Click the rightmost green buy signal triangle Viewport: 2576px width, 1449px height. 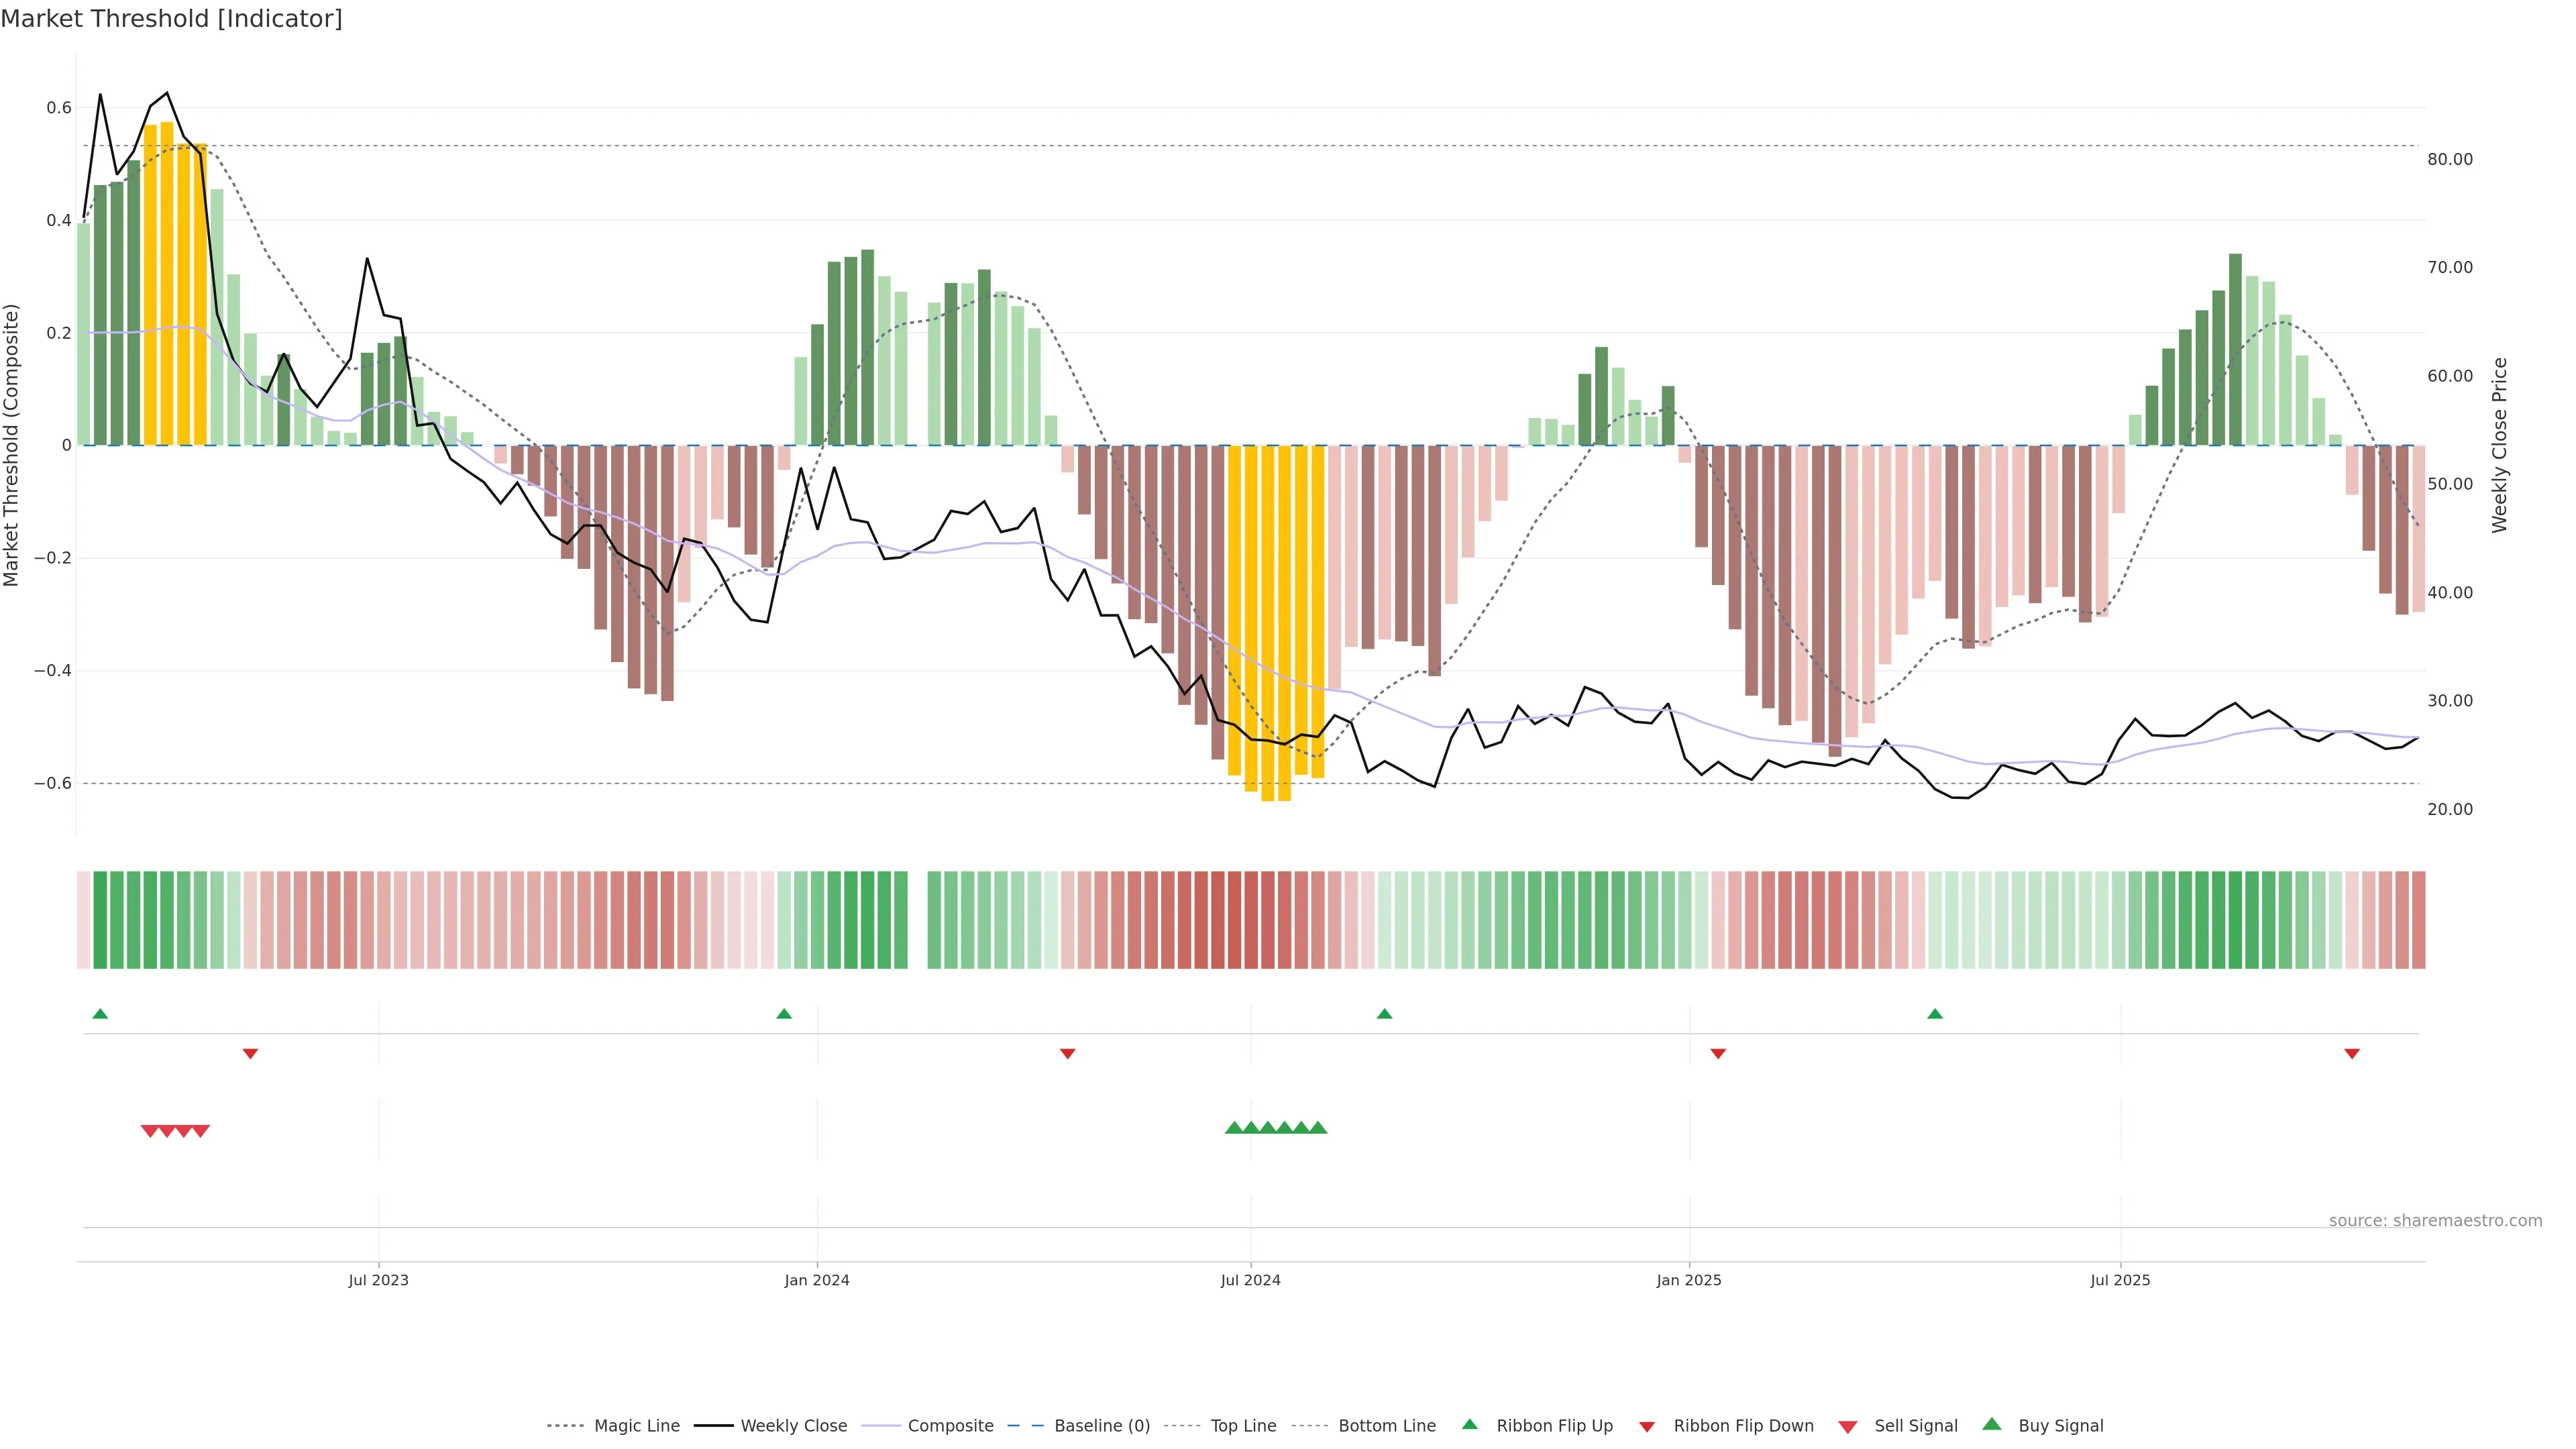1318,1128
